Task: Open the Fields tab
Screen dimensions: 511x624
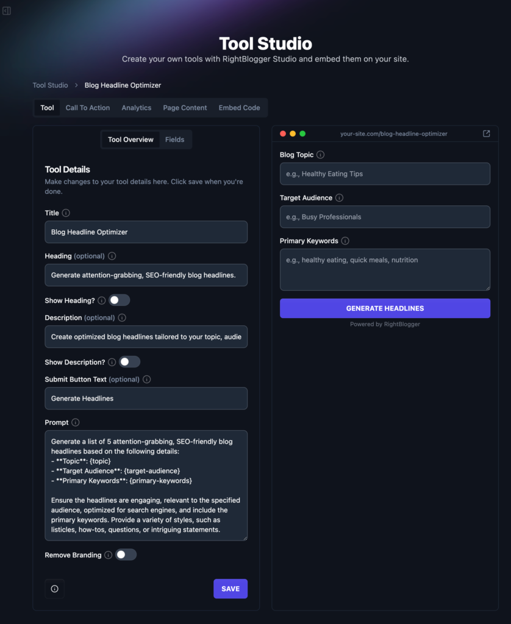Action: coord(175,139)
